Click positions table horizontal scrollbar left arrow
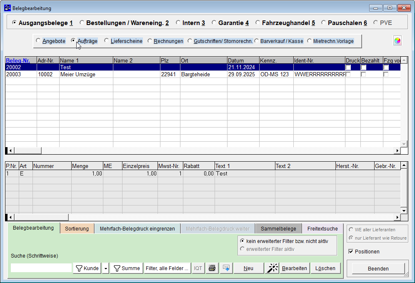Image resolution: width=415 pixels, height=283 pixels. 10,217
